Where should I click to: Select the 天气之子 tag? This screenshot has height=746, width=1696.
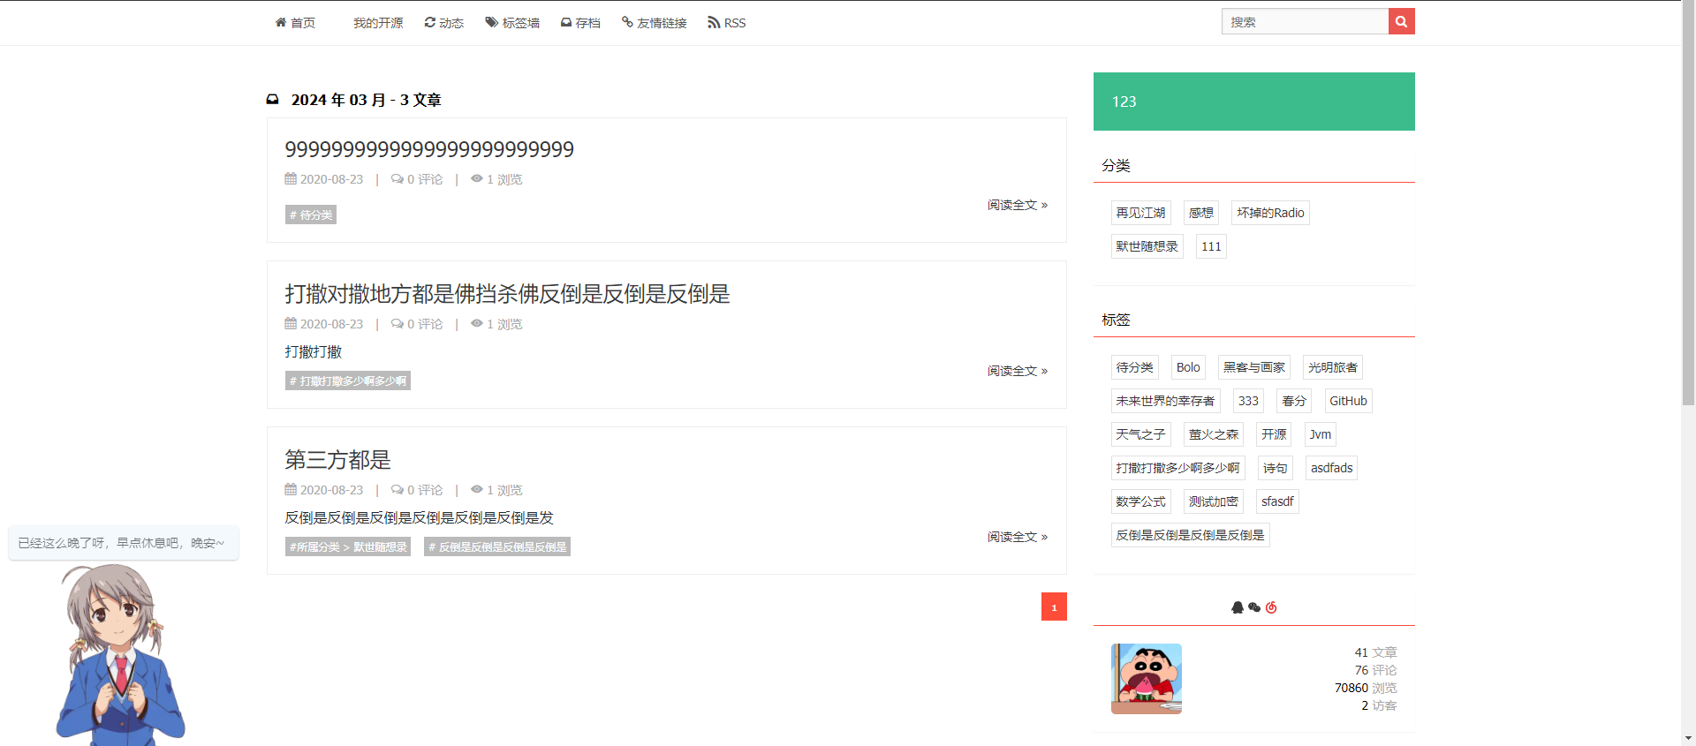point(1140,434)
